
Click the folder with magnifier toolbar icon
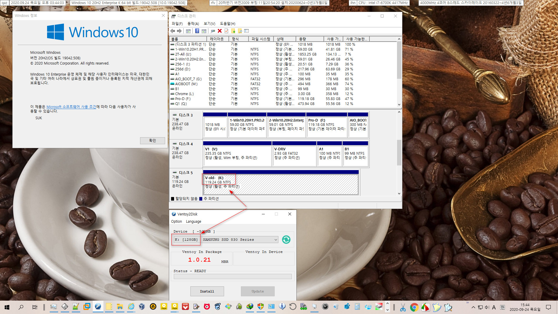coord(240,31)
